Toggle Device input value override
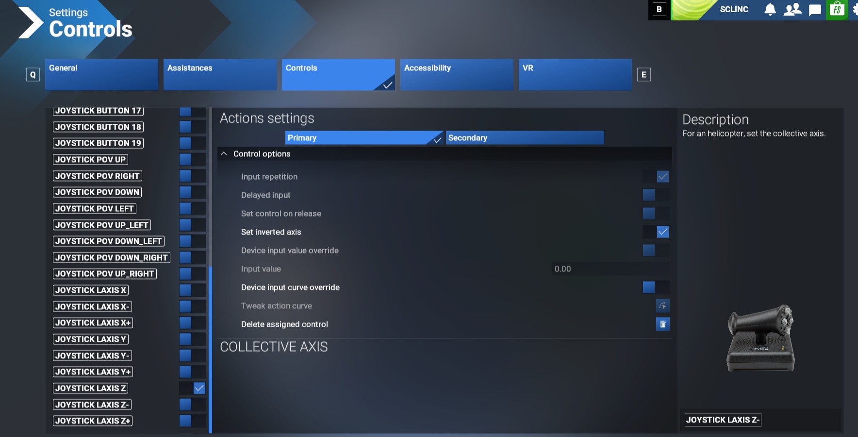This screenshot has width=858, height=437. pos(656,251)
